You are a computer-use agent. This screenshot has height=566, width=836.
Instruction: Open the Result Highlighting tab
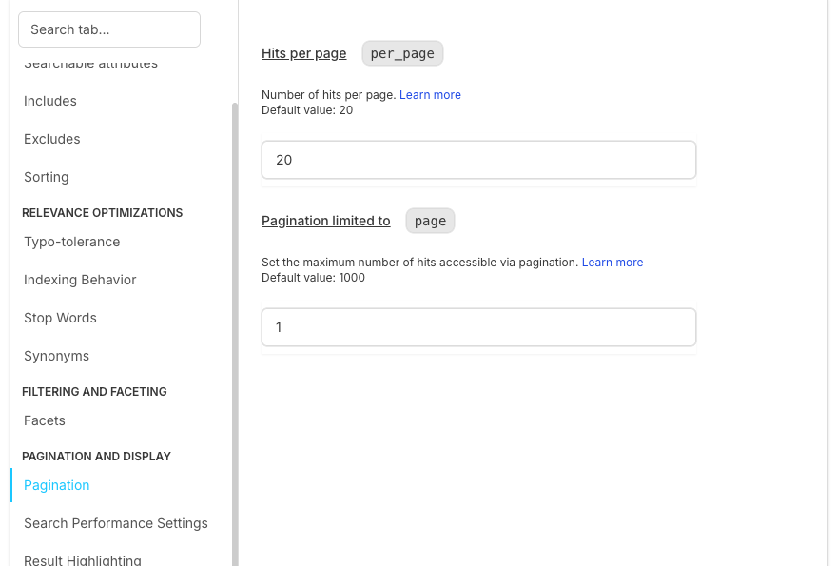(83, 559)
